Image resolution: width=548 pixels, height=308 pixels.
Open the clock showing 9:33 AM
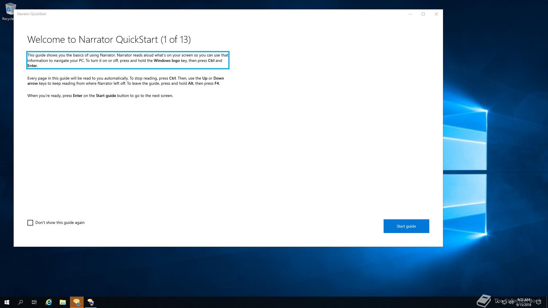coord(523,302)
